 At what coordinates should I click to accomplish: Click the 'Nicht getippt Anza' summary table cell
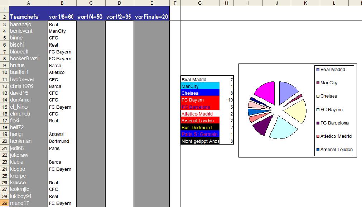[200, 141]
